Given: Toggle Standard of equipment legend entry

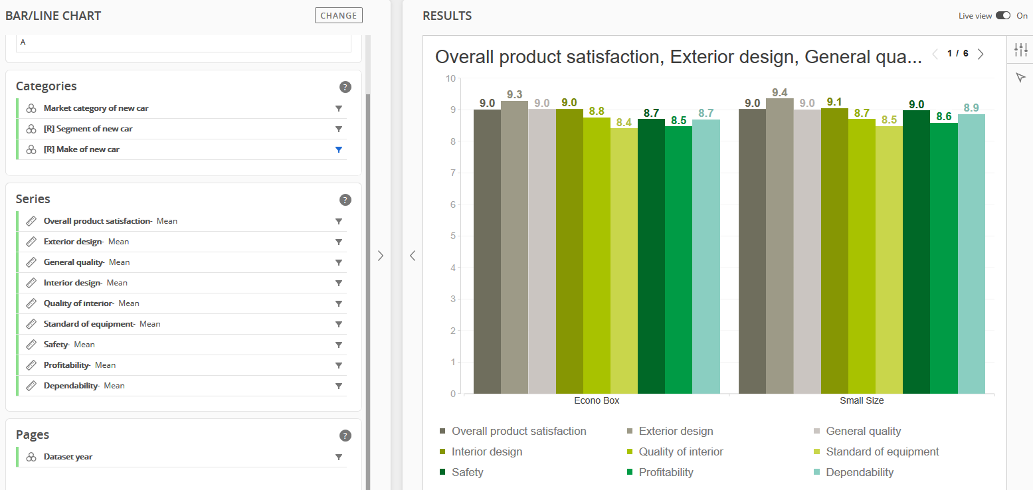Looking at the screenshot, I should (876, 452).
